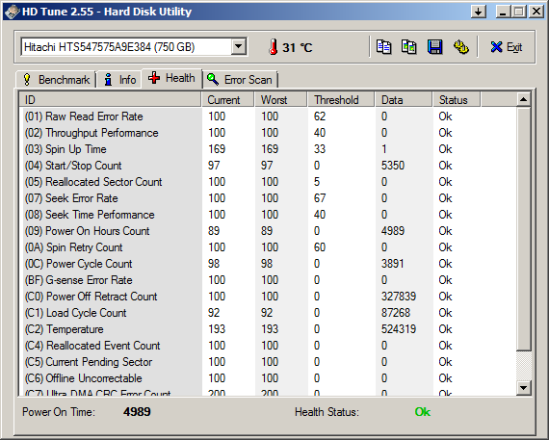Click the Data column header
Viewport: 549px width, 440px height.
(404, 100)
